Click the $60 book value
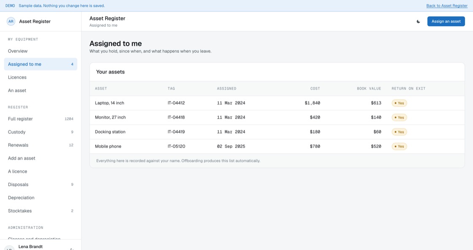The height and width of the screenshot is (250, 473). 377,132
